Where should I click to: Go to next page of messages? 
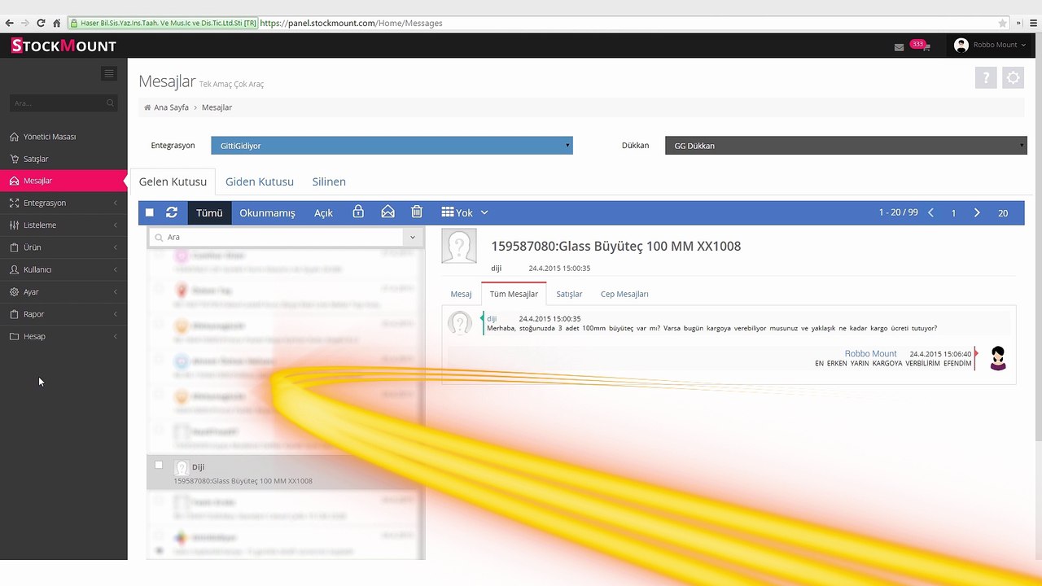pos(978,212)
